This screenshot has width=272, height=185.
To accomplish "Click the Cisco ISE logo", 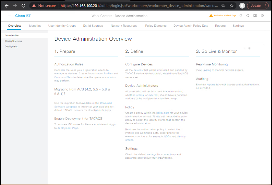I will click(23, 16).
